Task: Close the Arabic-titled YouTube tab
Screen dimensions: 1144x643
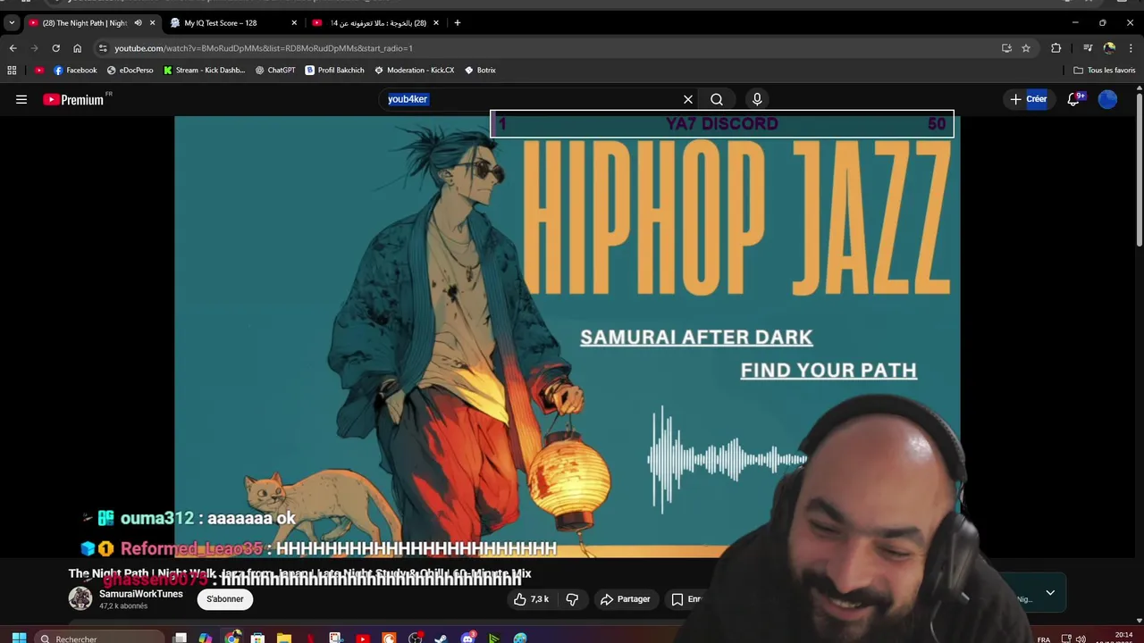Action: tap(436, 23)
